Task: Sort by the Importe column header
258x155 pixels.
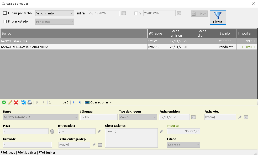Action: tap(246, 33)
